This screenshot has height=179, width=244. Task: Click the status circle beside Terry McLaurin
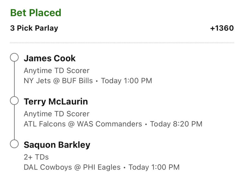(x=14, y=101)
